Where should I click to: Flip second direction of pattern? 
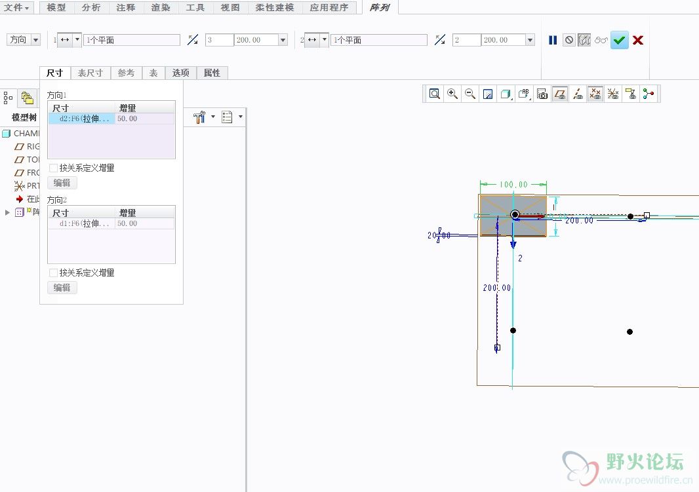point(440,39)
